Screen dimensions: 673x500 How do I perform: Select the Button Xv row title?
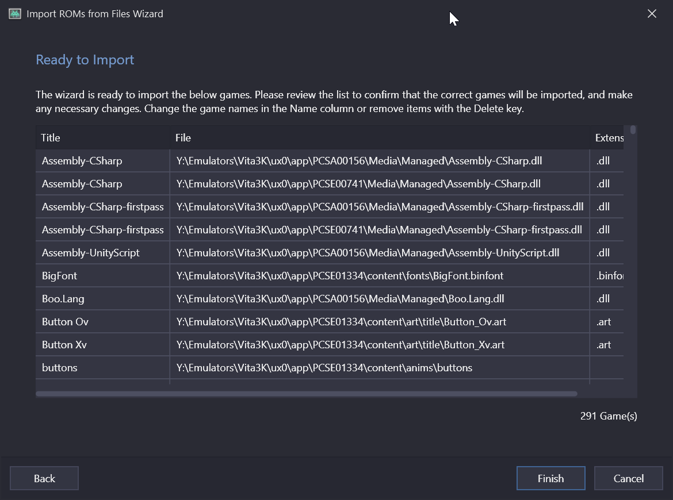(x=102, y=345)
